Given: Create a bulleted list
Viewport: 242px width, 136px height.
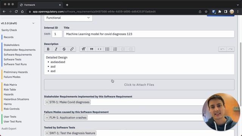Looking at the screenshot, I should [x=107, y=49].
